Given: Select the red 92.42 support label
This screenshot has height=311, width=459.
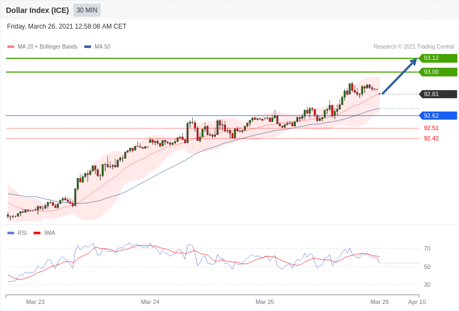Looking at the screenshot, I should click(431, 138).
